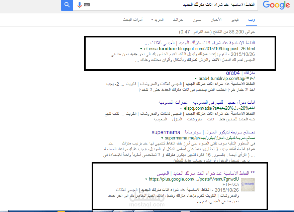Image resolution: width=294 pixels, height=212 pixels.
Task: Open the on-screen keyboard icon
Action: pyautogui.click(x=87, y=5)
